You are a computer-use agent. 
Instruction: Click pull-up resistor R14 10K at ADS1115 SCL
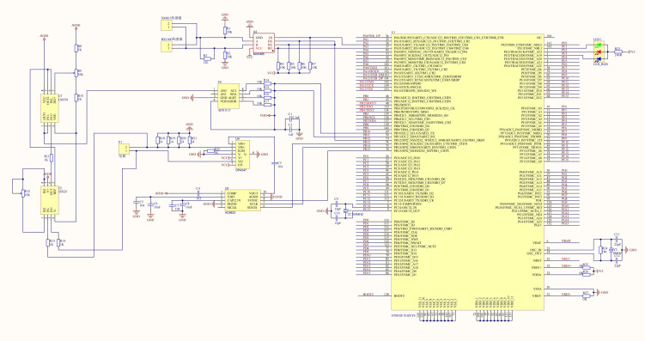point(267,82)
